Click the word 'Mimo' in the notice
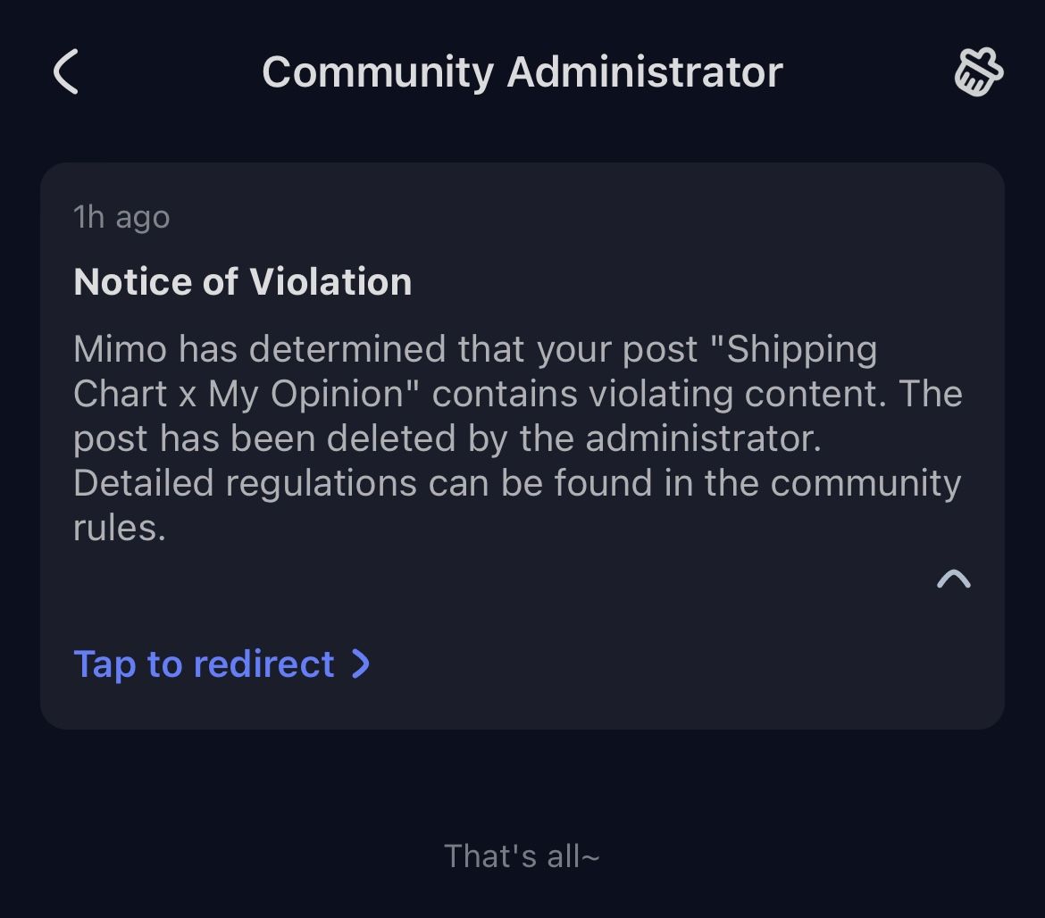This screenshot has width=1045, height=918. click(x=120, y=349)
